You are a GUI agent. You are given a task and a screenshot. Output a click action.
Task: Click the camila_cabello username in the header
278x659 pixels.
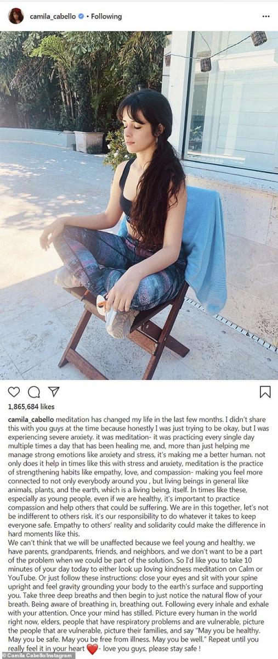[52, 16]
